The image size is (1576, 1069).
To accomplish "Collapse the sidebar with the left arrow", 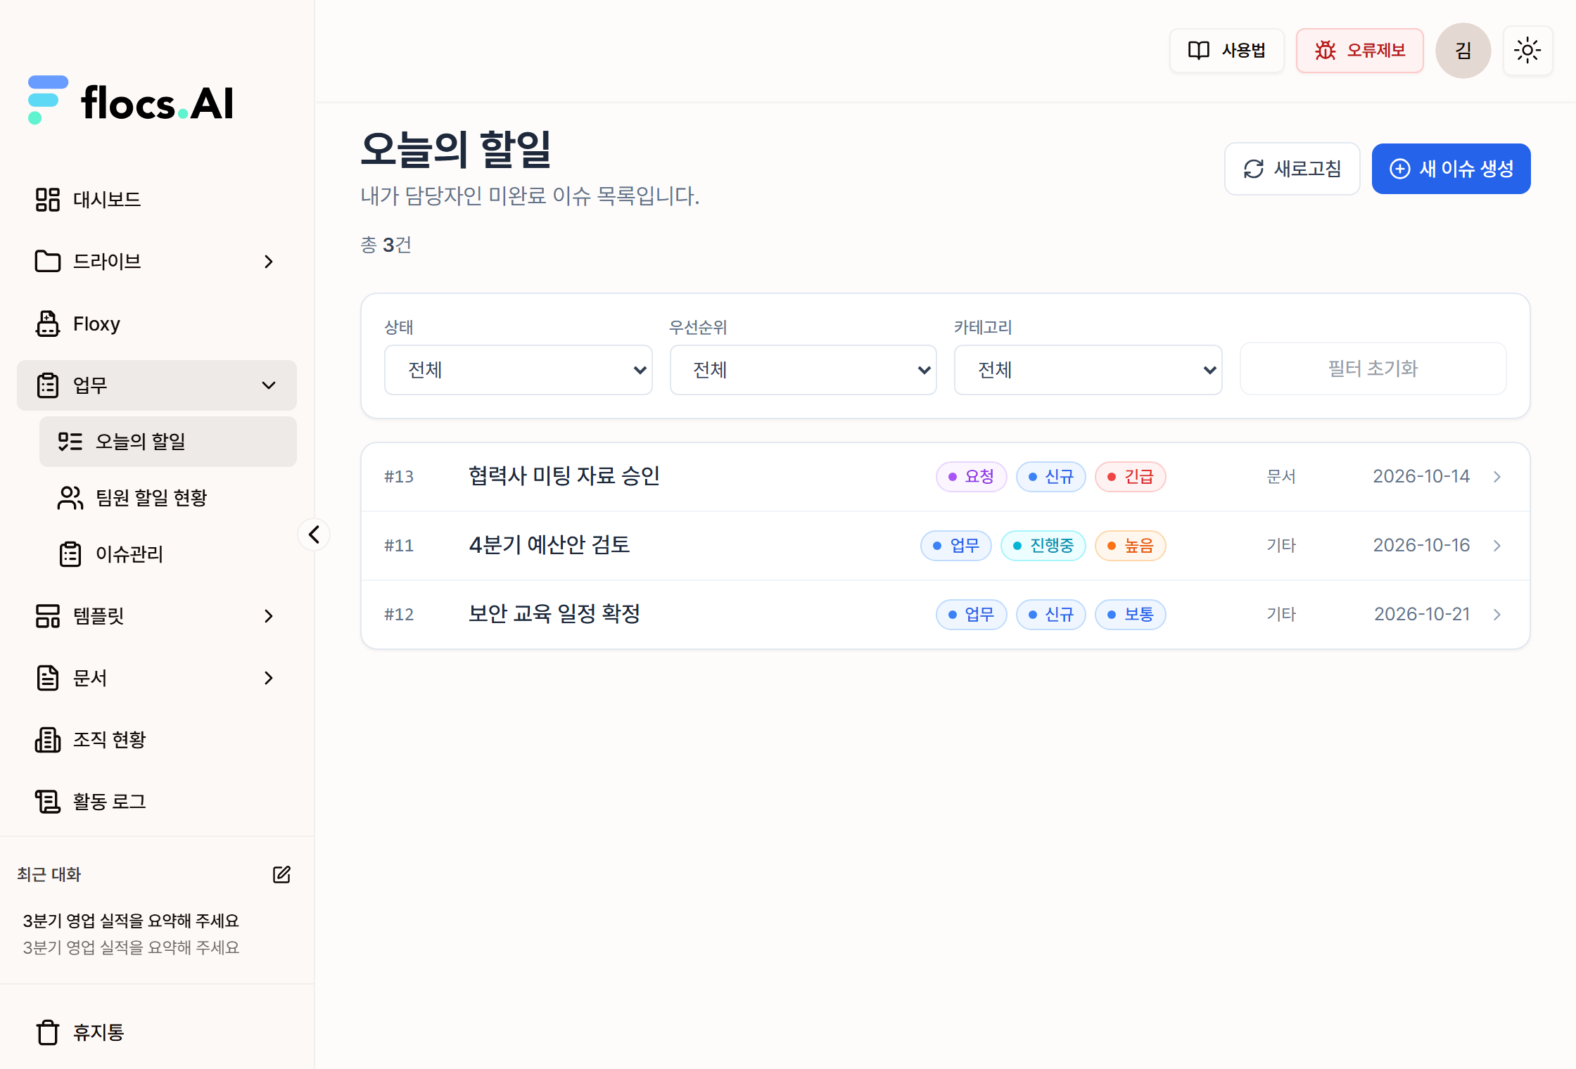I will click(x=314, y=534).
